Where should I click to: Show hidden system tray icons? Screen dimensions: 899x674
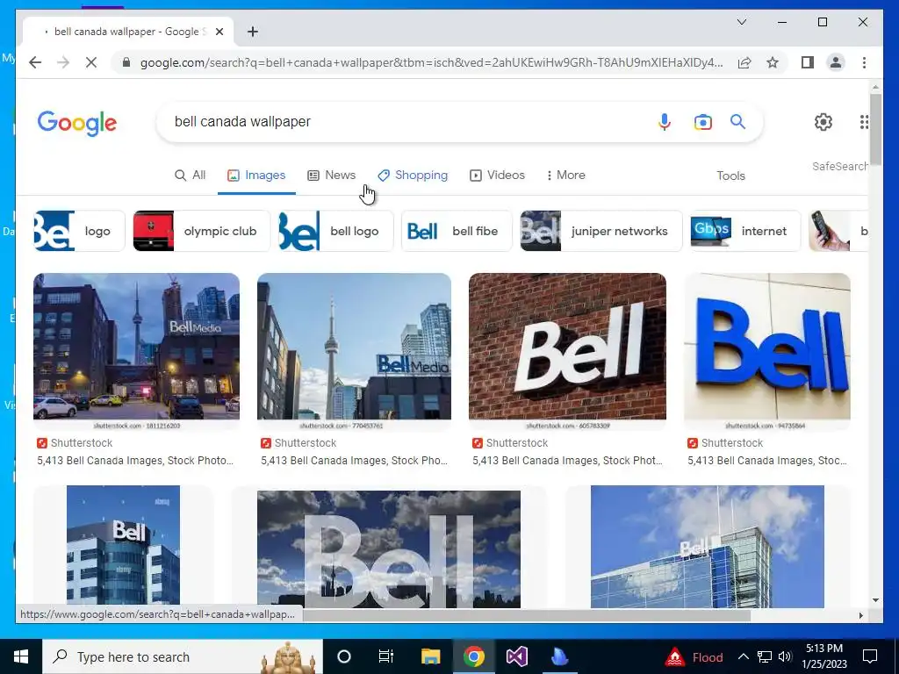pos(743,656)
